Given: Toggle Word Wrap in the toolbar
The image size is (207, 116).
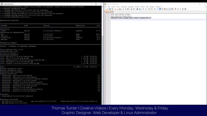Looking at the screenshot, I should pyautogui.click(x=155, y=9).
